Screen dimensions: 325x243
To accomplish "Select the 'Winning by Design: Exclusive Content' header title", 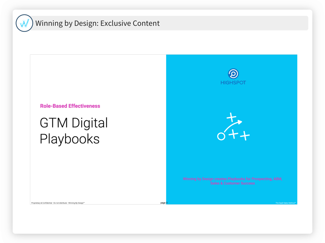I will click(x=98, y=23).
